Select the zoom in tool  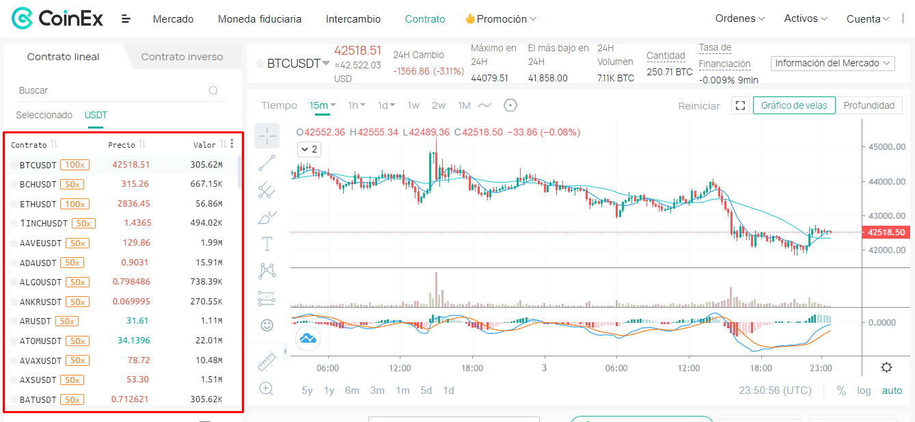pos(267,388)
